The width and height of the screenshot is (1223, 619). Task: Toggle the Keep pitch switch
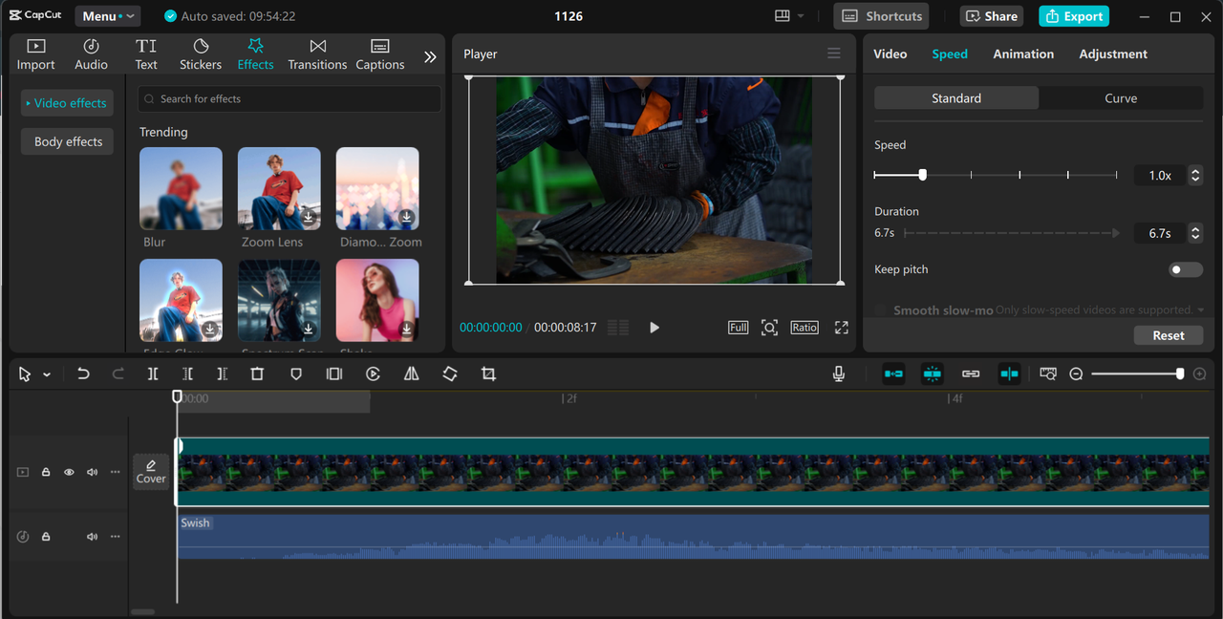point(1186,269)
